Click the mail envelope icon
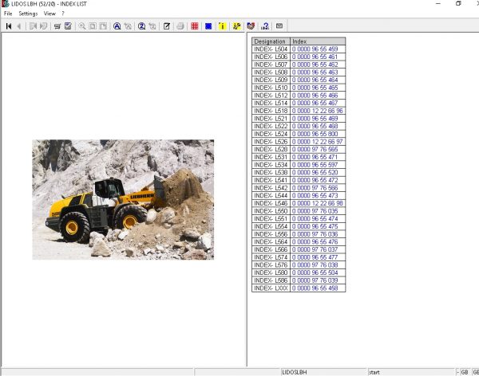 pyautogui.click(x=279, y=26)
